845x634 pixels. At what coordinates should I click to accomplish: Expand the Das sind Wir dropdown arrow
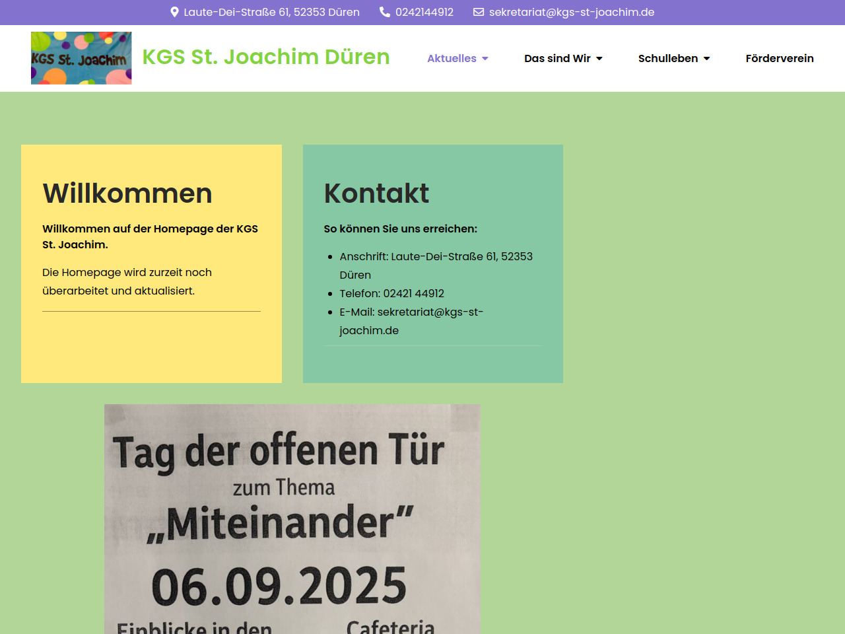click(599, 59)
